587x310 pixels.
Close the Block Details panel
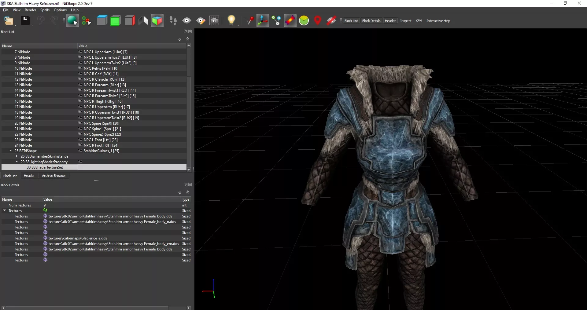190,185
